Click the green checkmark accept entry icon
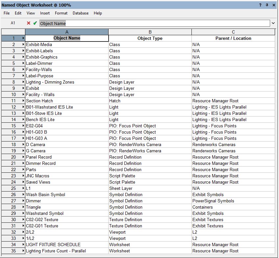Image resolution: width=279 pixels, height=258 pixels. coord(35,23)
